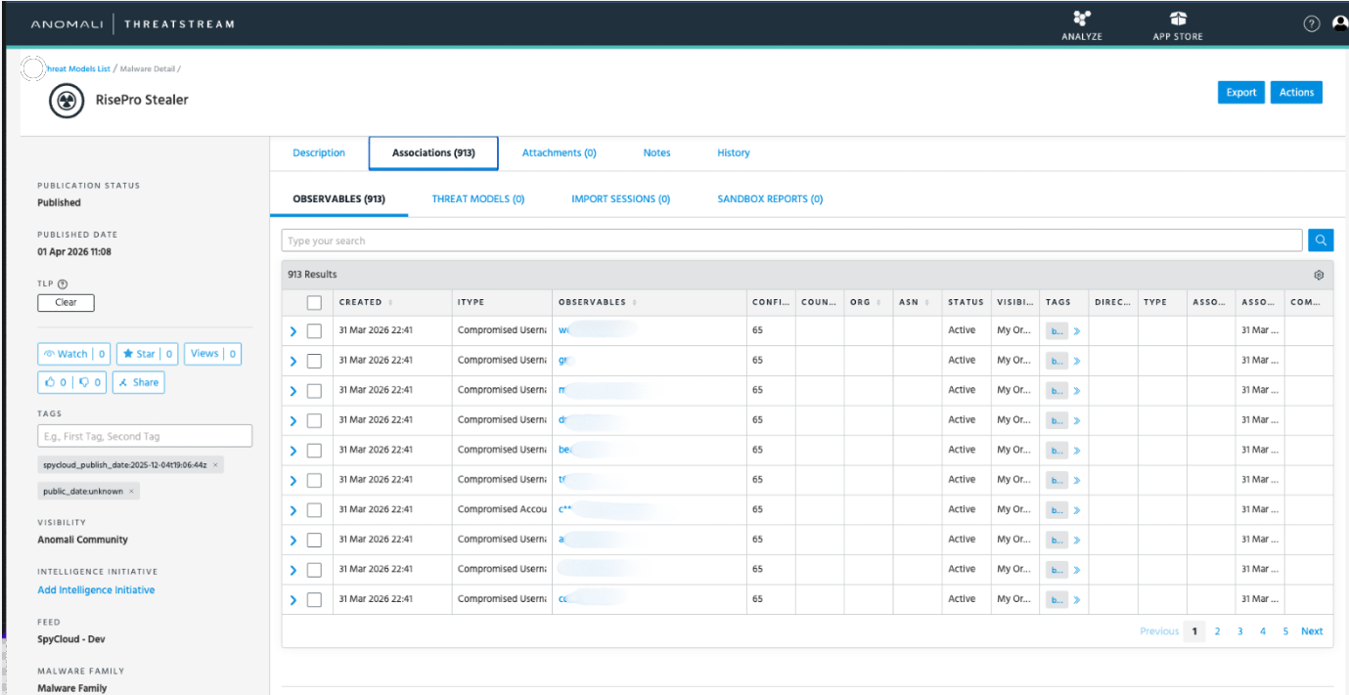This screenshot has height=695, width=1349.
Task: Sort by the ASN column arrows
Action: (x=927, y=303)
